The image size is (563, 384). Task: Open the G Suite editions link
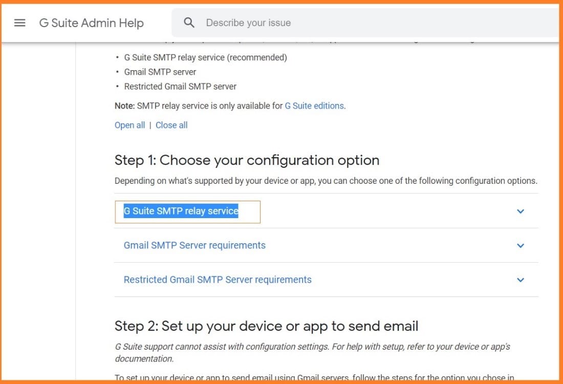pos(314,105)
